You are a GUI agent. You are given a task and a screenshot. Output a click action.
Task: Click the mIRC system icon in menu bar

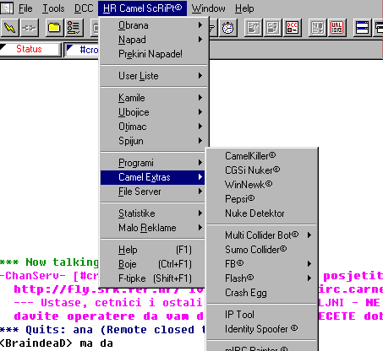pyautogui.click(x=7, y=8)
